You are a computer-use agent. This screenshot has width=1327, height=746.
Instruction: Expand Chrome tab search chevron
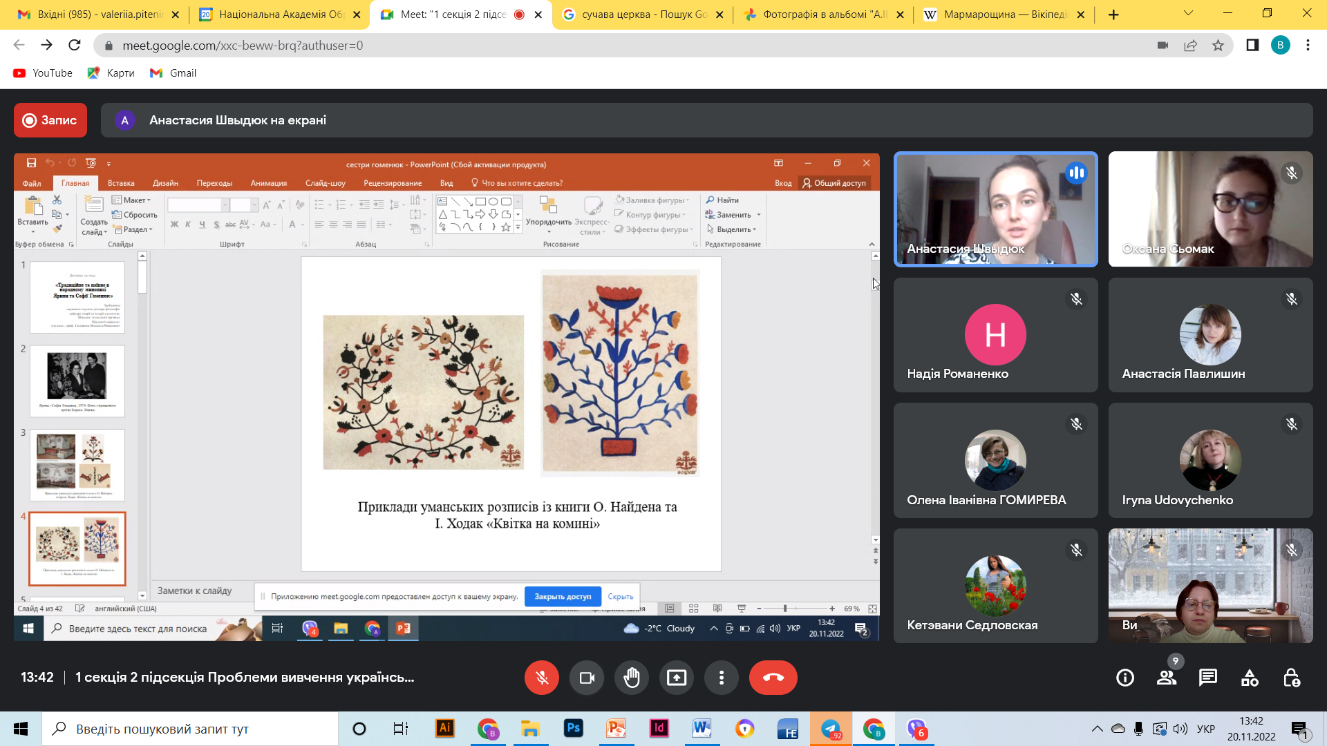pos(1189,14)
